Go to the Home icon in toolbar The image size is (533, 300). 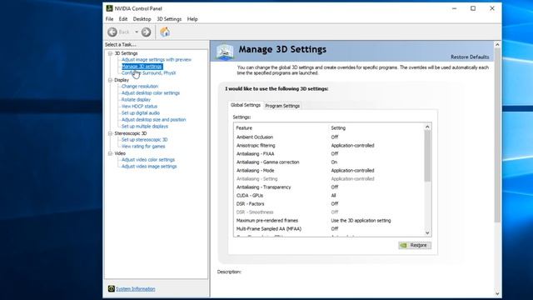tap(165, 32)
